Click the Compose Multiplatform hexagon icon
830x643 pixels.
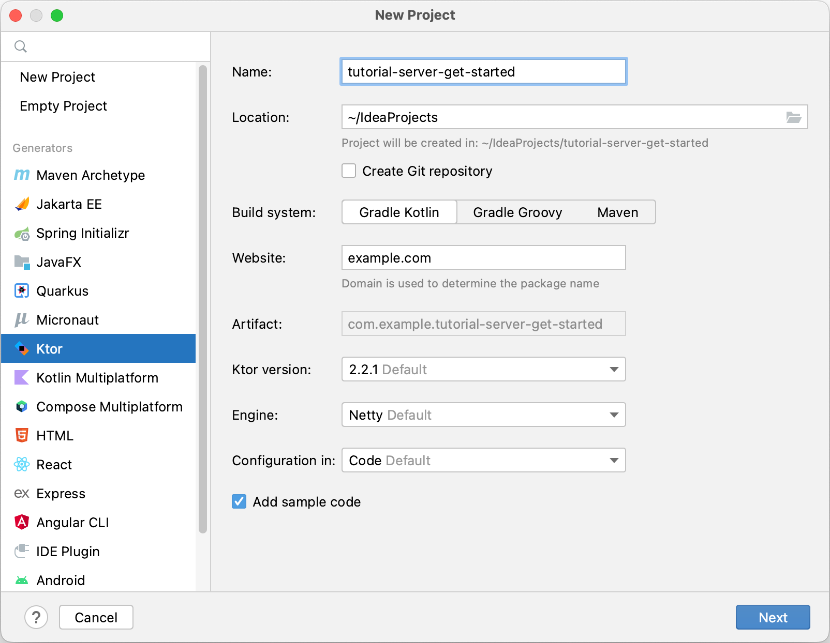pyautogui.click(x=22, y=407)
